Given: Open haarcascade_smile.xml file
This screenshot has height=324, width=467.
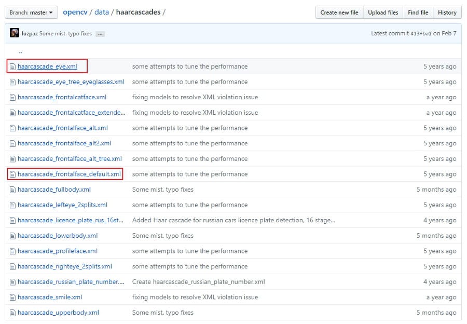Looking at the screenshot, I should [x=50, y=298].
